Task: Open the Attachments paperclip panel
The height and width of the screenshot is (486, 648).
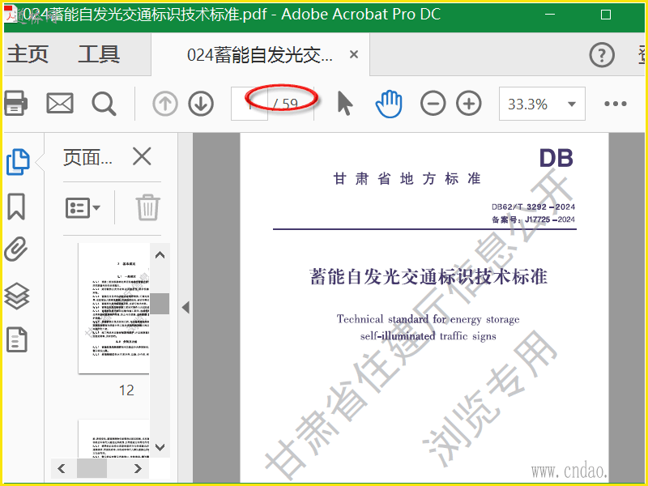Action: (16, 249)
